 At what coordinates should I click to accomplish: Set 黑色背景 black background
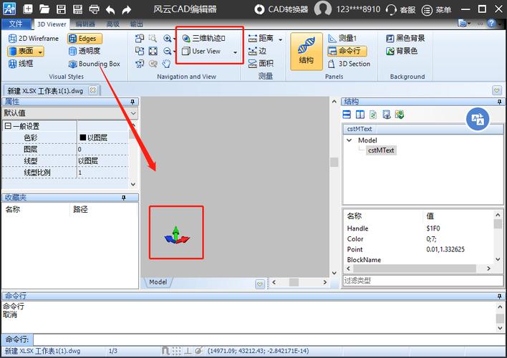coord(405,39)
